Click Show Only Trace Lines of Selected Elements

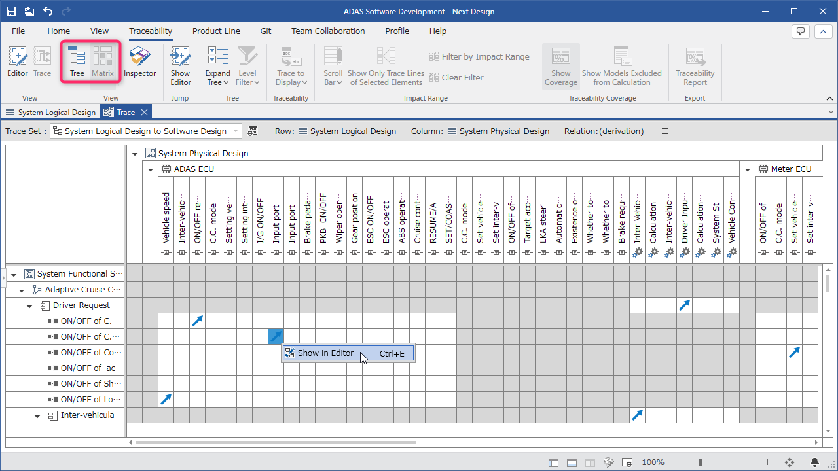(x=386, y=66)
